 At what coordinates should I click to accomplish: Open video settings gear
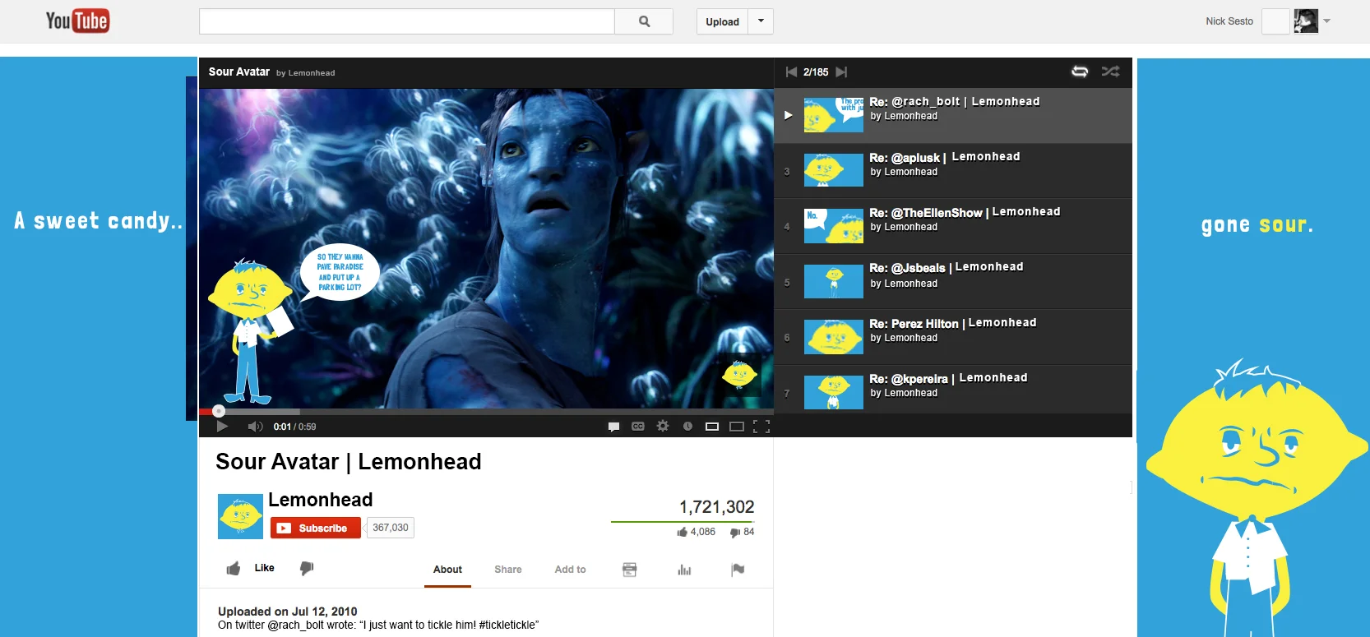663,426
